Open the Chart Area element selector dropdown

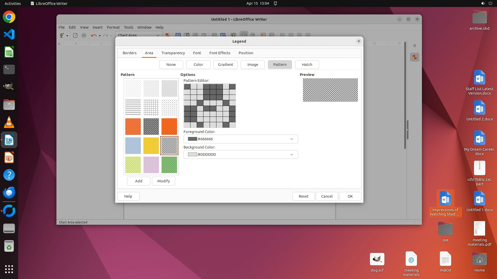click(x=158, y=35)
